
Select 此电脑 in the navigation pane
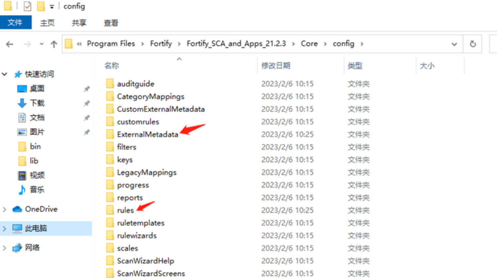pos(36,228)
